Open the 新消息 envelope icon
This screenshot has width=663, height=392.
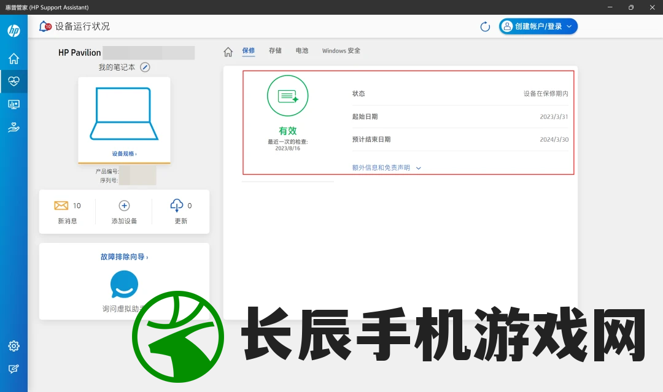61,206
